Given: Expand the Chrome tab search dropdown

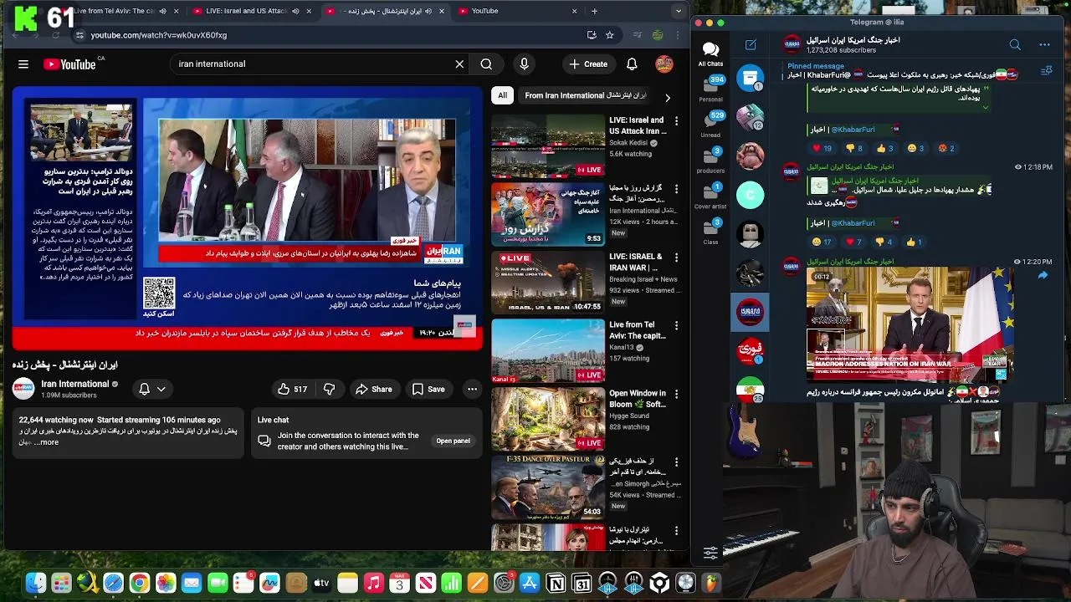Looking at the screenshot, I should pos(679,11).
